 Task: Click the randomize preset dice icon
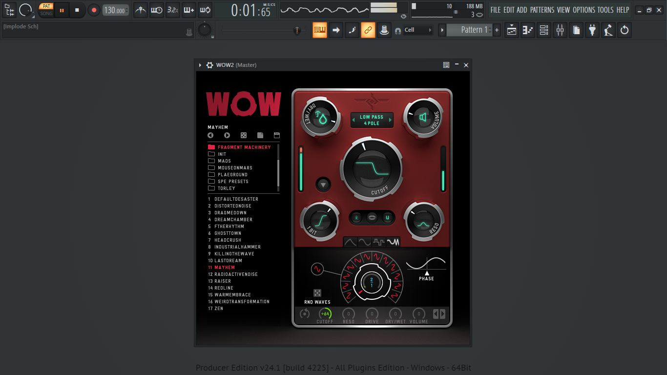click(x=244, y=135)
